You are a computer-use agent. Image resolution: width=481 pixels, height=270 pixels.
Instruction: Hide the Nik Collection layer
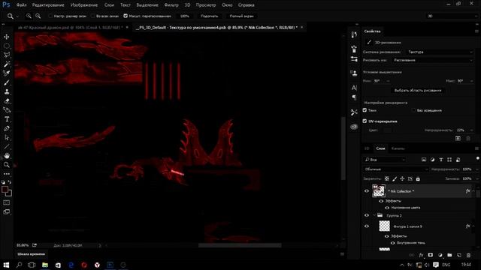coord(367,191)
